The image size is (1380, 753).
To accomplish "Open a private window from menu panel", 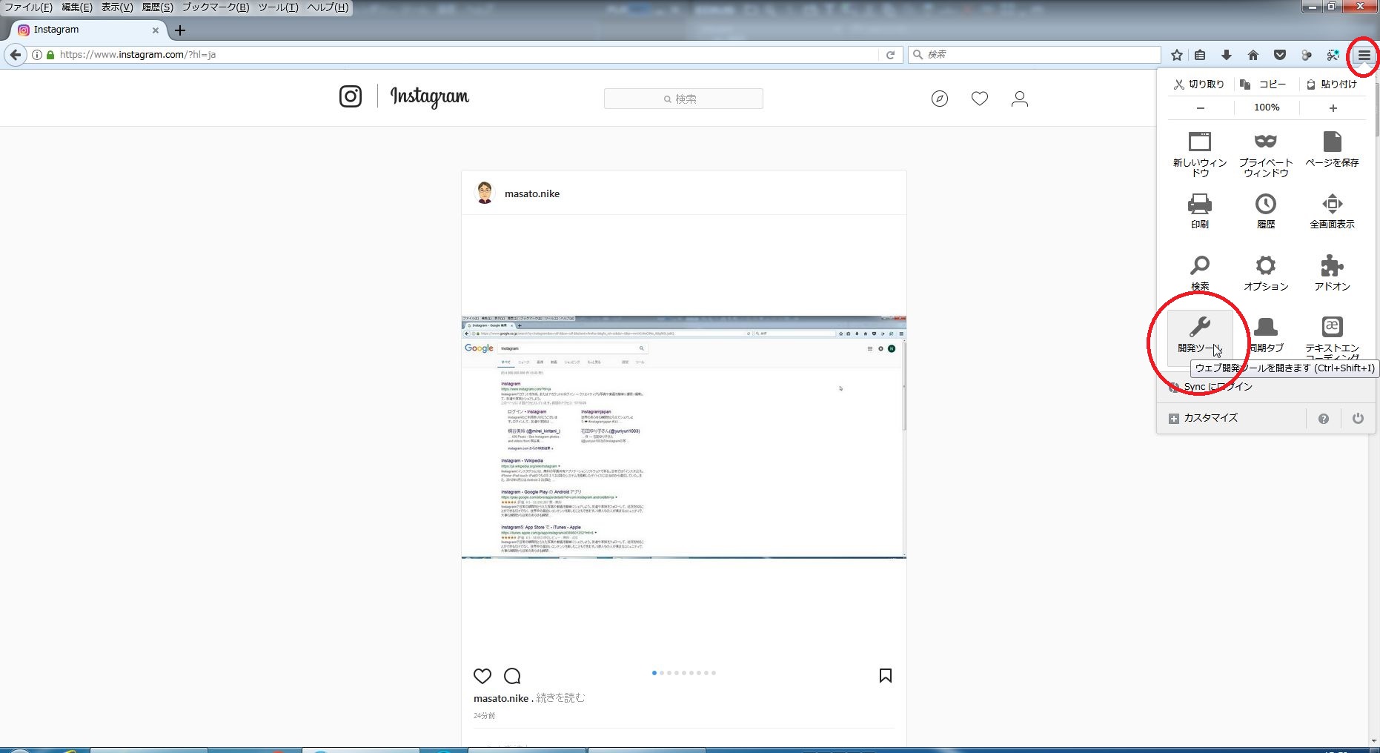I will 1266,155.
